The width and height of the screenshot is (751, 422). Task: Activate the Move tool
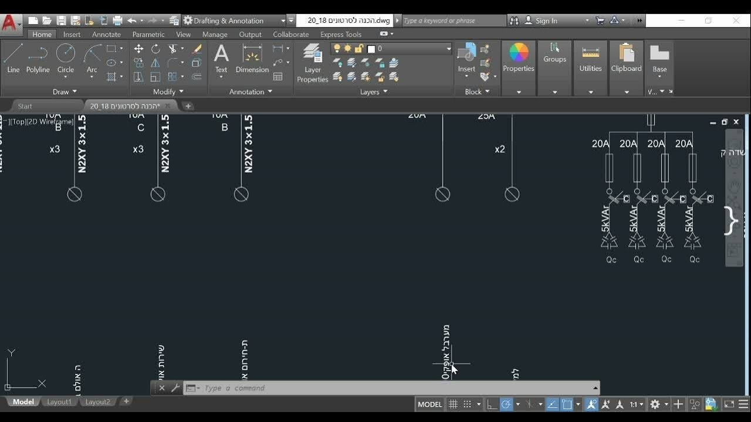(138, 49)
